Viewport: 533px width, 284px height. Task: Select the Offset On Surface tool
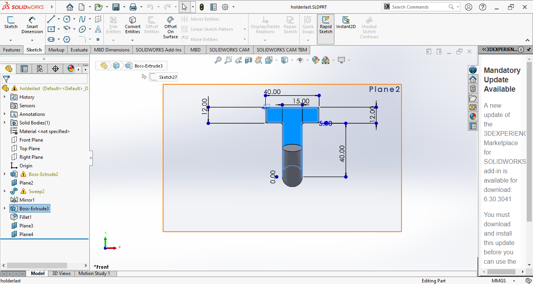click(x=171, y=27)
